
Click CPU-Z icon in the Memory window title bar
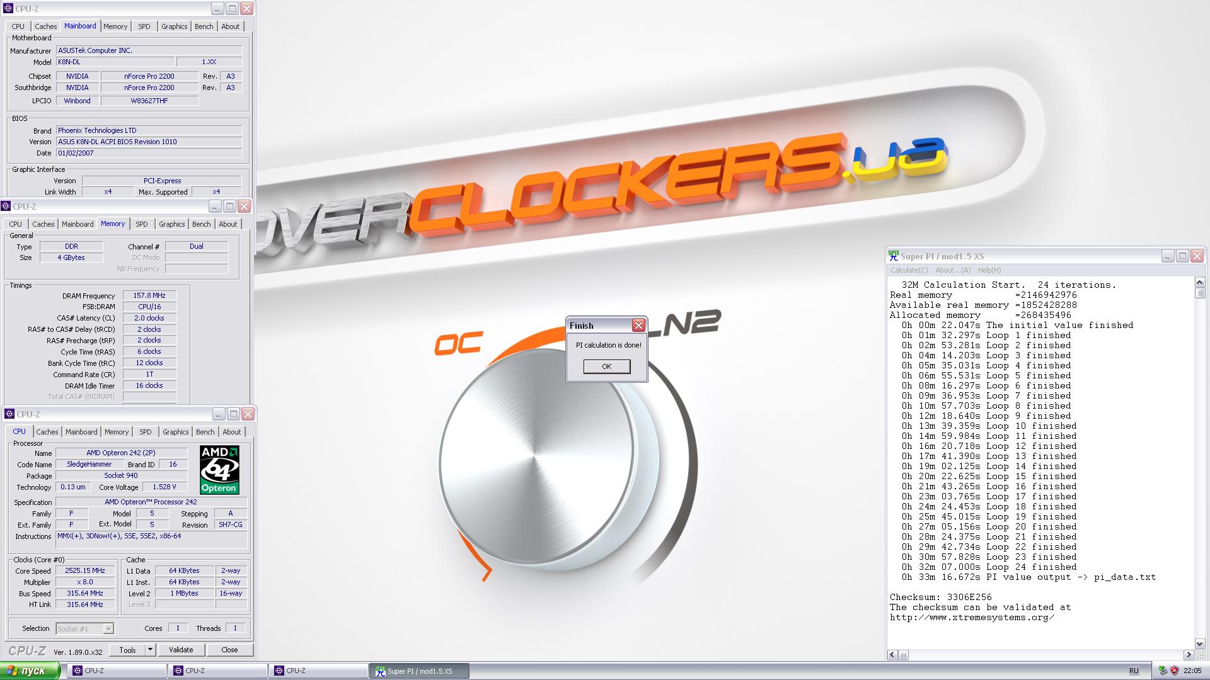click(x=6, y=207)
